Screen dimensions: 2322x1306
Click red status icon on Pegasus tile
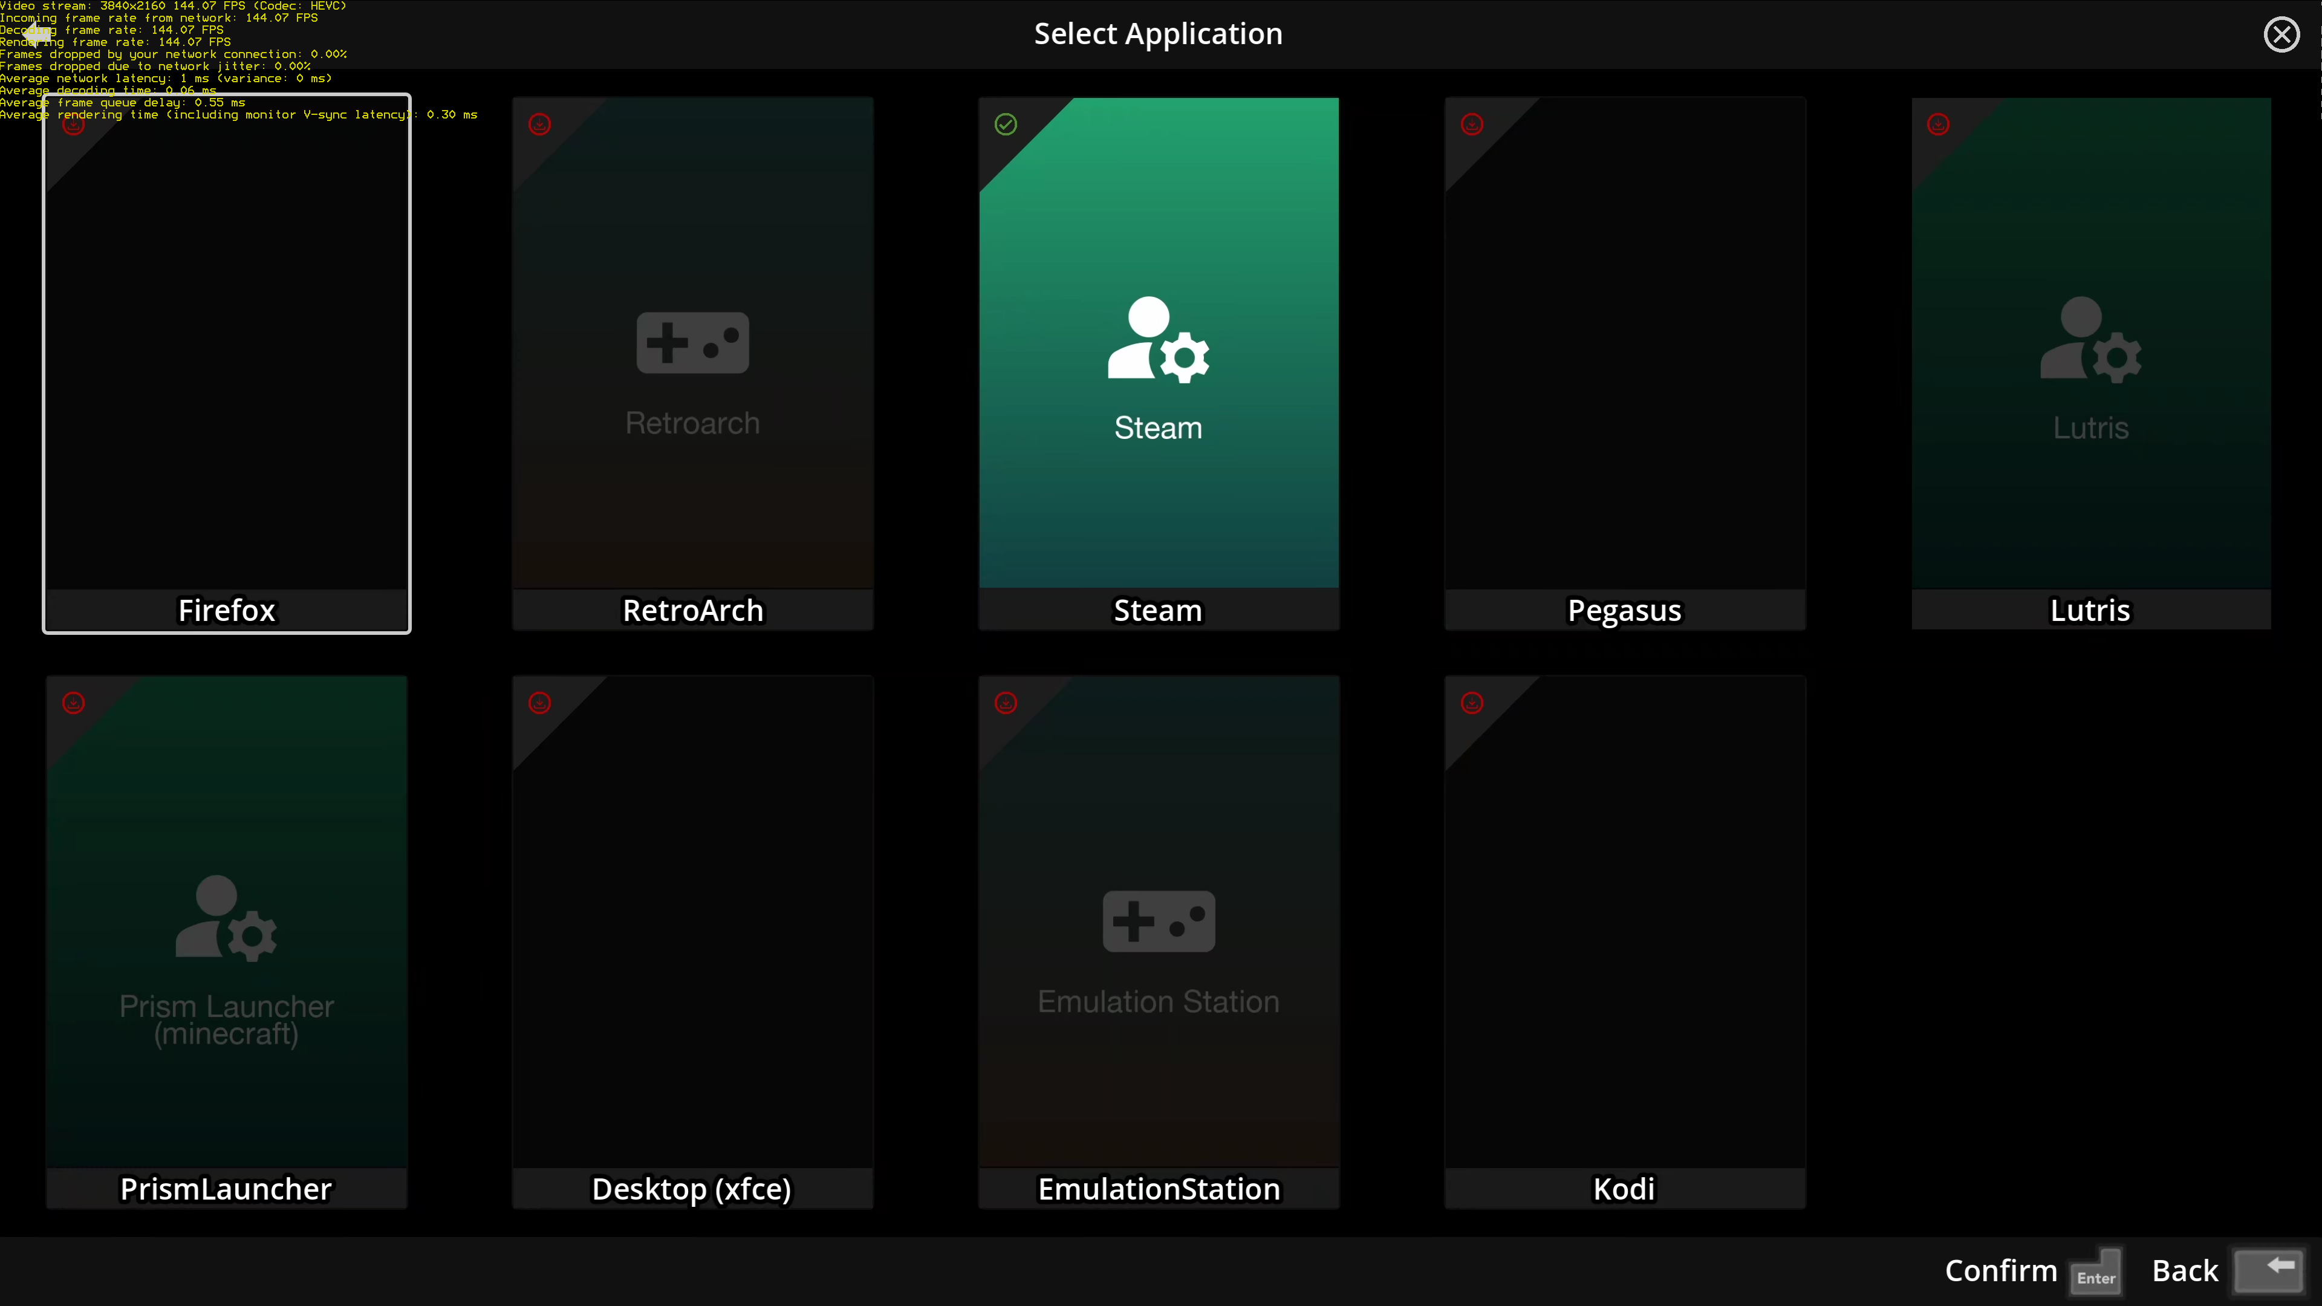pos(1472,125)
